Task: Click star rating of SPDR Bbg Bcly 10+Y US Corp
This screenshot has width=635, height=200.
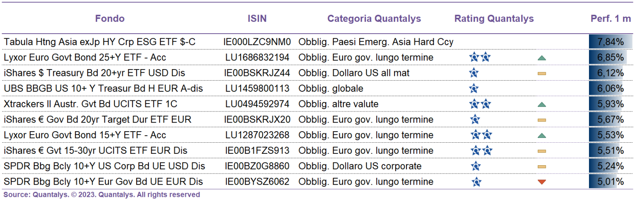Action: pos(475,166)
